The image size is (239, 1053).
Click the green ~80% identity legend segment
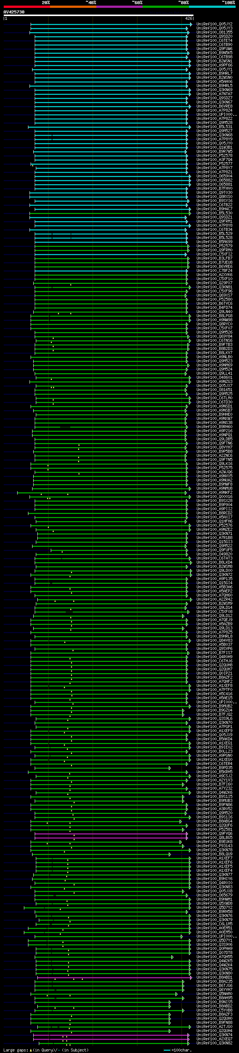click(x=165, y=7)
